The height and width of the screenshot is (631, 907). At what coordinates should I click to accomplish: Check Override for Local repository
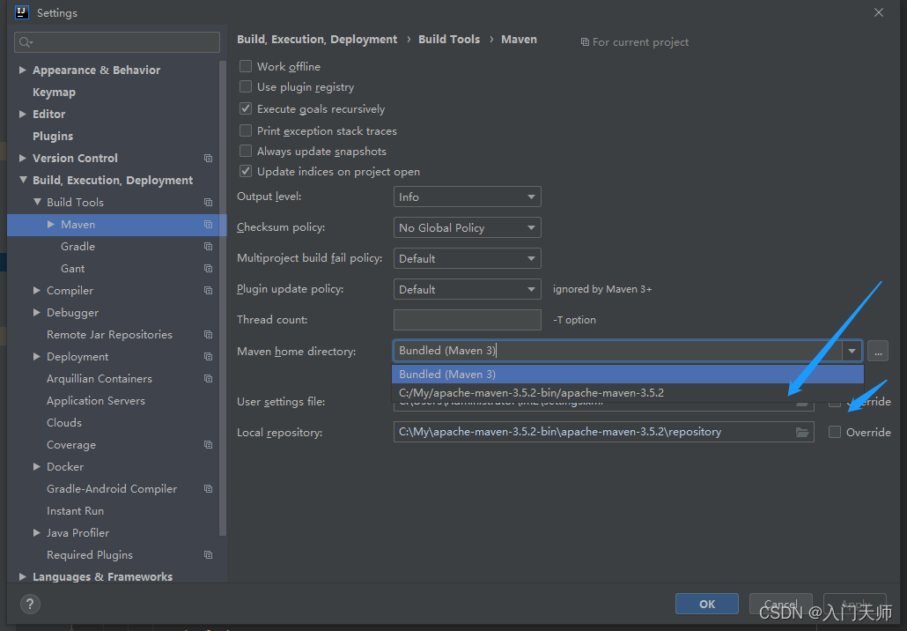click(x=835, y=432)
